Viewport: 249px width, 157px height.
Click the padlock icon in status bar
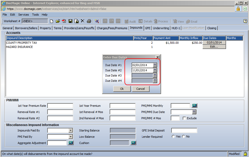pyautogui.click(x=245, y=154)
